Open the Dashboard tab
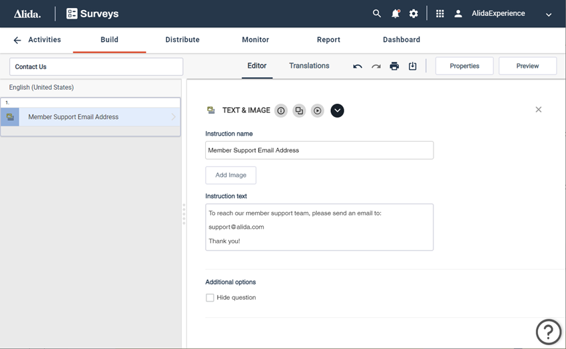 point(402,40)
